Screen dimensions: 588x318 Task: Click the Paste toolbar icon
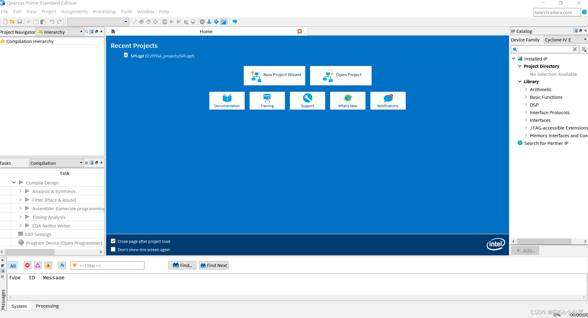tap(43, 22)
